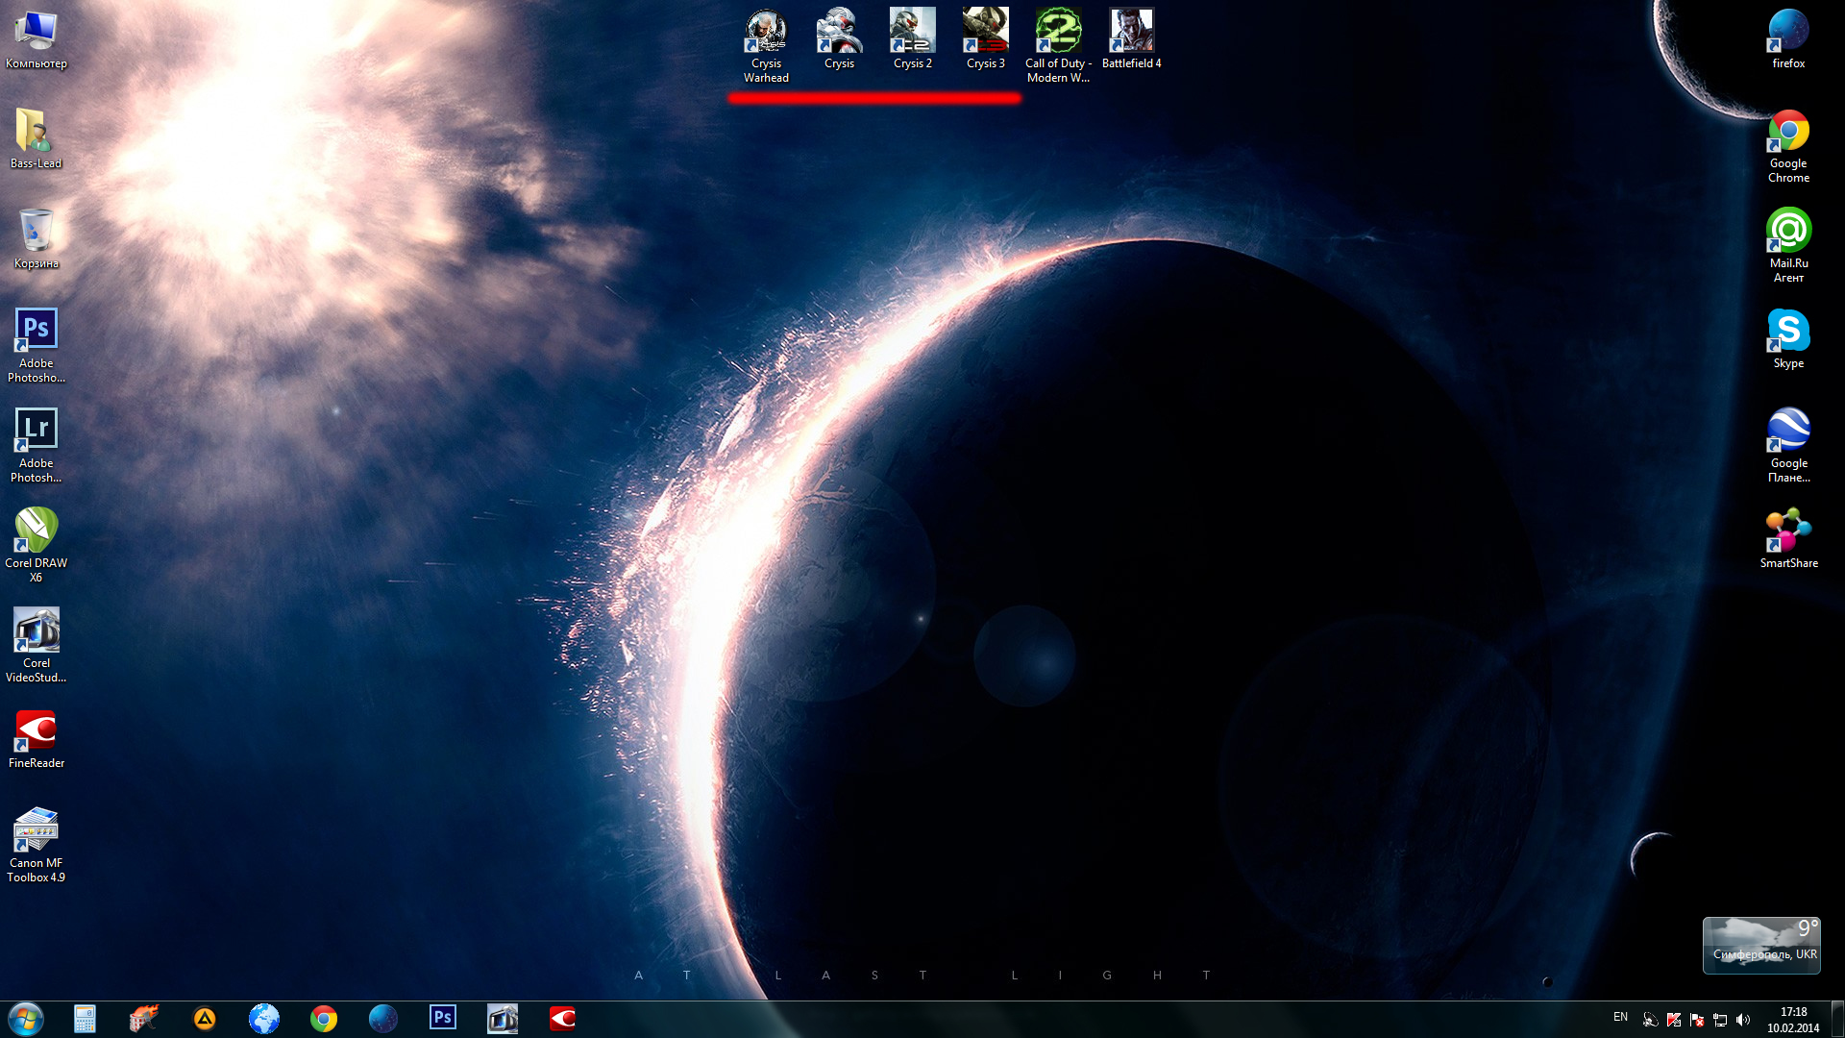Open the light-blue globe browser in taskbar
This screenshot has width=1845, height=1038.
[x=264, y=1019]
